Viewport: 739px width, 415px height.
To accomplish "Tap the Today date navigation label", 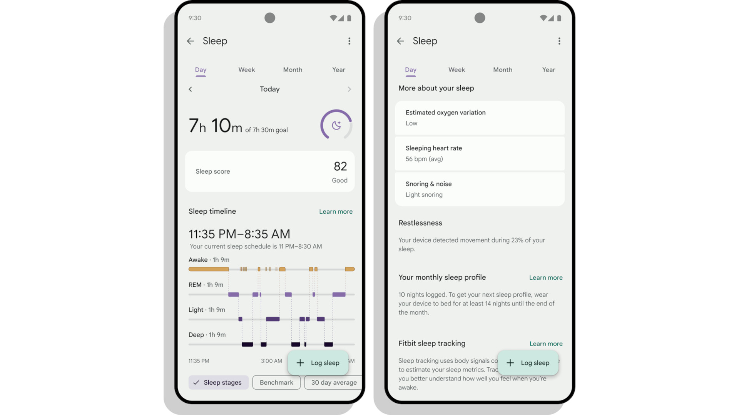I will point(270,89).
